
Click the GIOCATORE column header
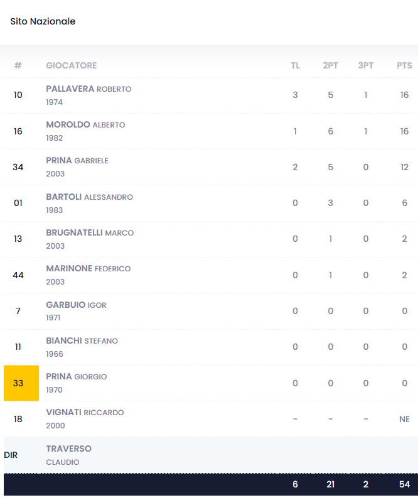click(72, 65)
